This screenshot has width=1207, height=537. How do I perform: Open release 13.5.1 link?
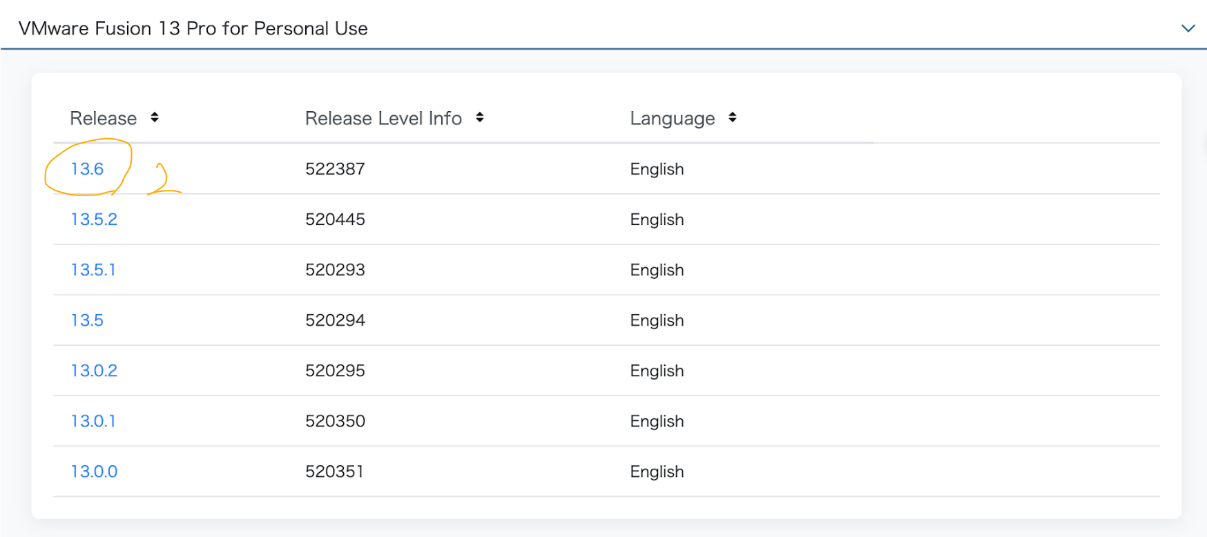coord(93,270)
